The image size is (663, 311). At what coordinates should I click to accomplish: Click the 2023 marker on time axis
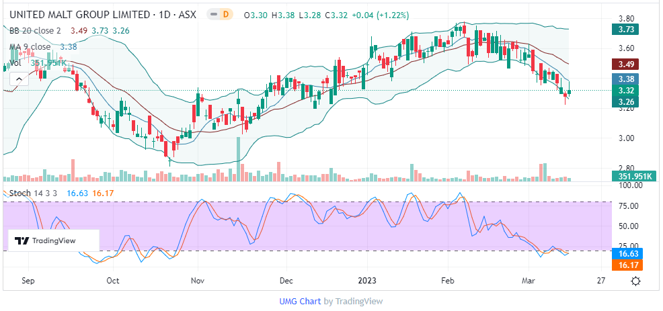point(368,281)
